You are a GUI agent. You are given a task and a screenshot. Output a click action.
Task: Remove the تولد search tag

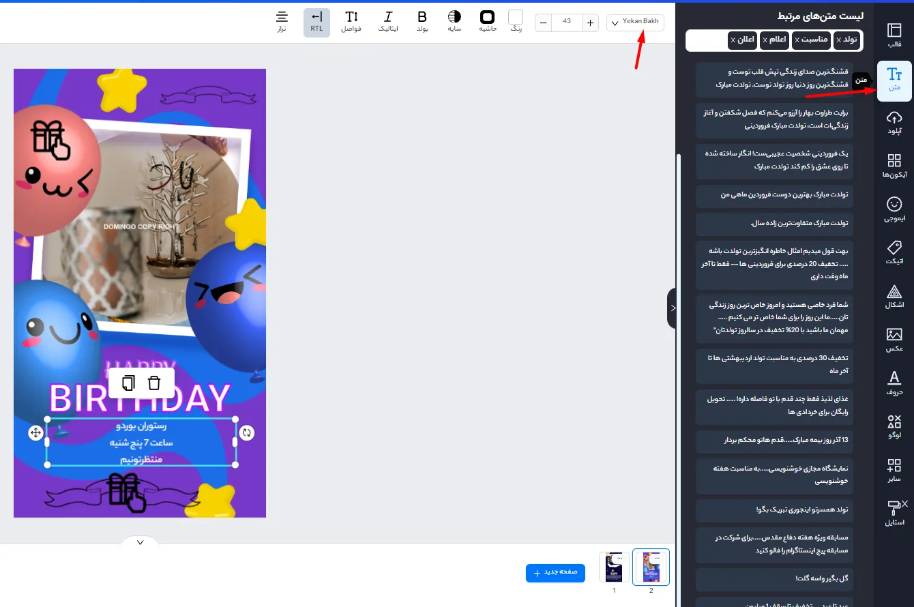838,40
